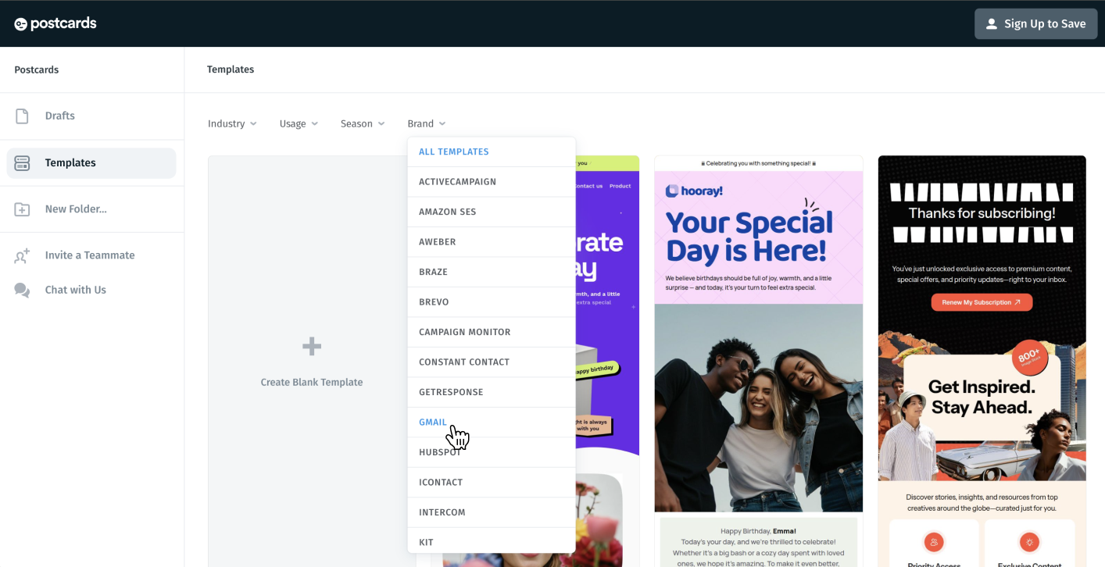Click the Postcards breadcrumb heading
Screen dimensions: 1105x567
pyautogui.click(x=37, y=70)
